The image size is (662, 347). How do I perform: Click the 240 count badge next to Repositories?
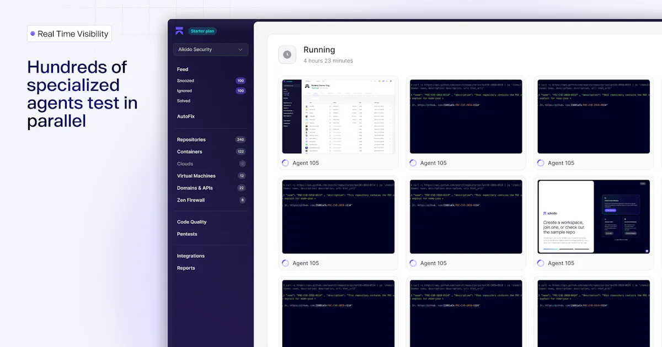(x=241, y=139)
